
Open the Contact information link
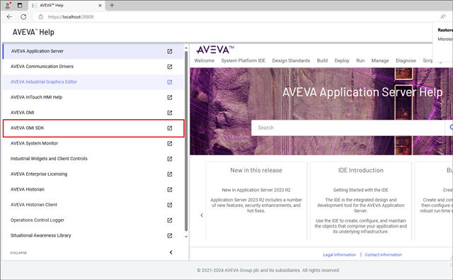point(383,254)
